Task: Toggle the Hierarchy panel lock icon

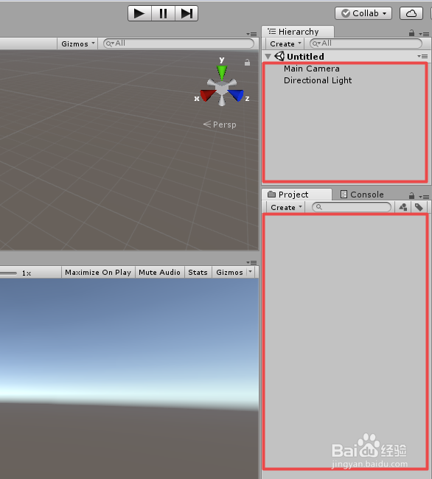Action: click(411, 32)
